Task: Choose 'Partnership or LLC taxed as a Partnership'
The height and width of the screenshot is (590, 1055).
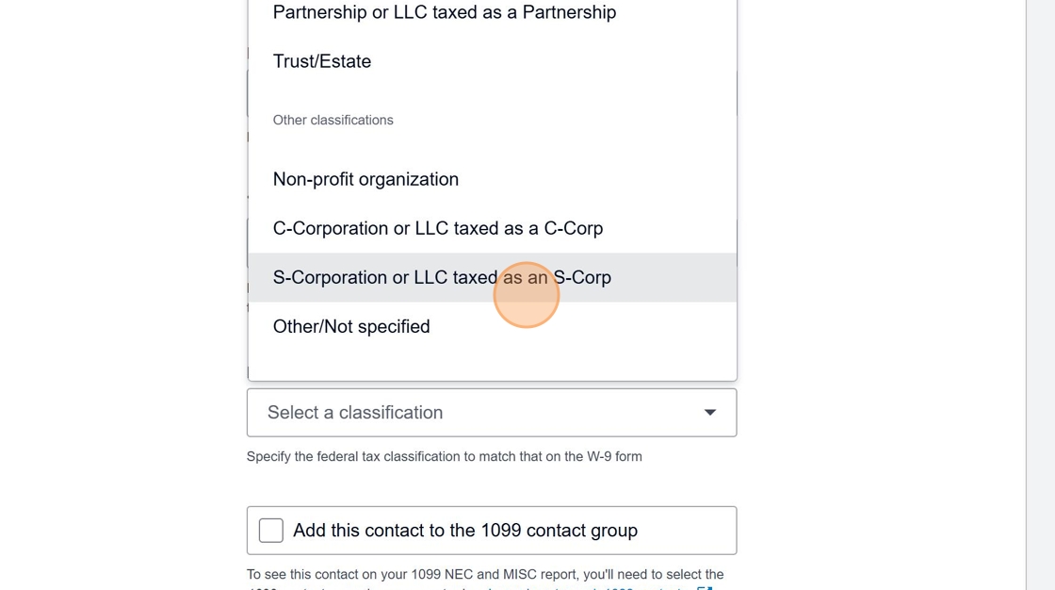Action: click(445, 13)
